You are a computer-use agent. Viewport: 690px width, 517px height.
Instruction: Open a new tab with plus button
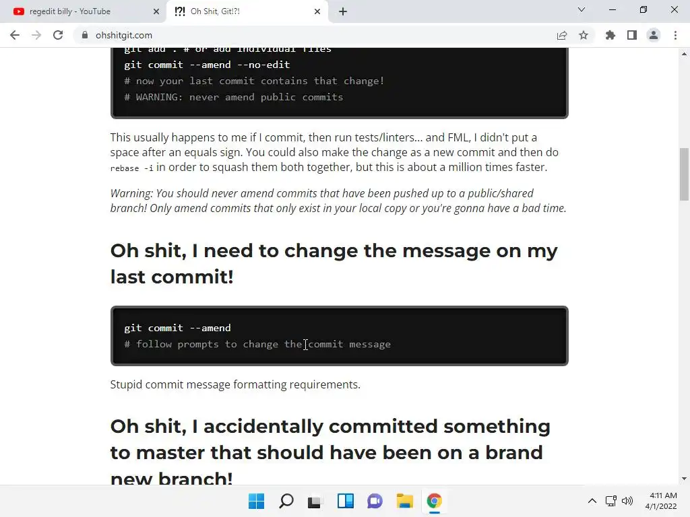coord(343,11)
